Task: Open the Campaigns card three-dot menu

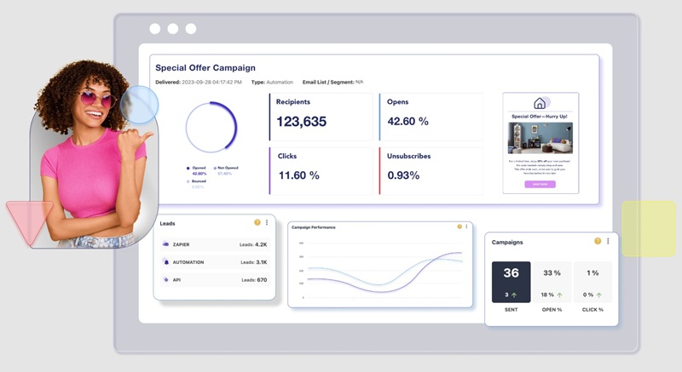Action: pyautogui.click(x=608, y=242)
